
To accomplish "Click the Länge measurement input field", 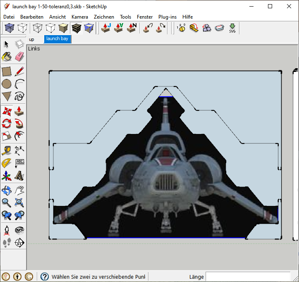I will (x=248, y=277).
